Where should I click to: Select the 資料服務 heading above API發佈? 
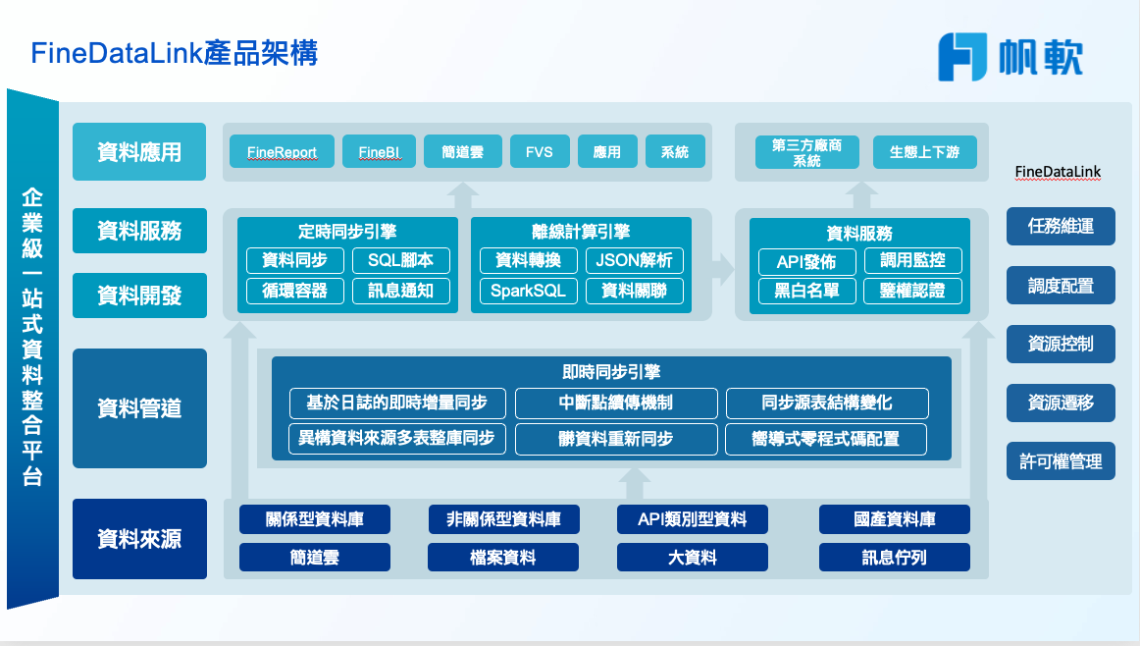[859, 234]
